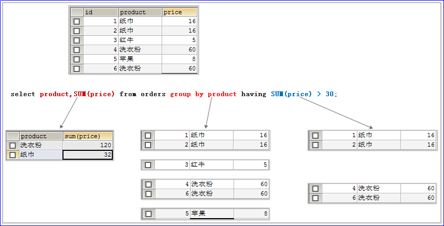Click the product column header in top table
Screen dimensions: 444x226
click(140, 12)
